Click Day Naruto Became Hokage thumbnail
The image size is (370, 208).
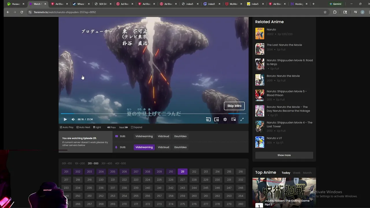[260, 111]
